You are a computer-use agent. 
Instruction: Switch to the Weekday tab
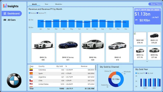coord(59,4)
